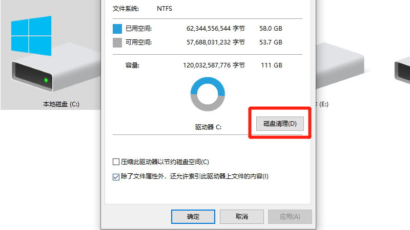
Task: Uncheck the file content indexing checkbox
Action: pos(116,177)
